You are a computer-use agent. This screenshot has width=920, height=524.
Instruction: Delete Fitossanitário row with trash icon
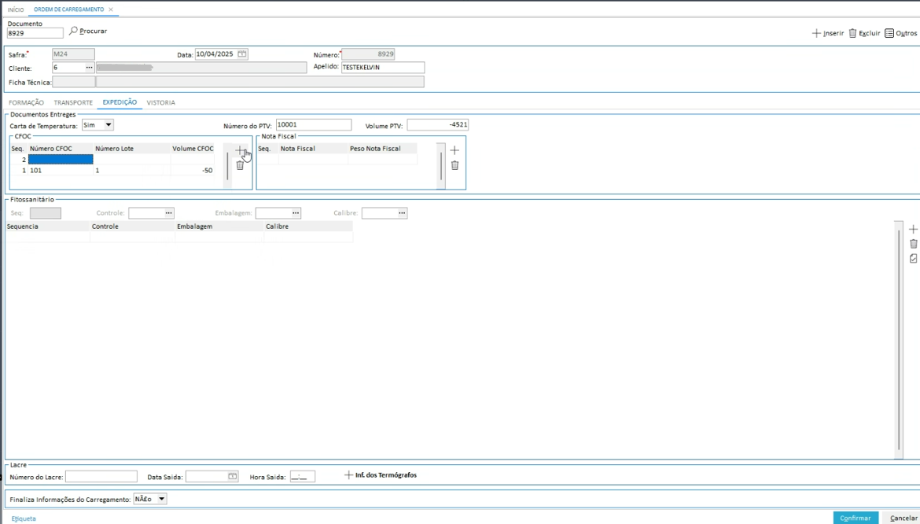[x=913, y=244]
